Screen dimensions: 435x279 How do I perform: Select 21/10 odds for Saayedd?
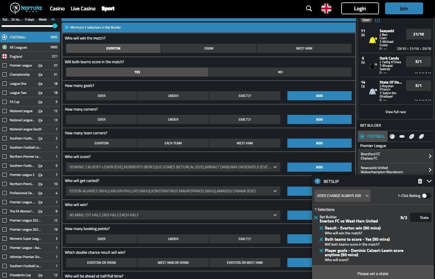tap(419, 34)
